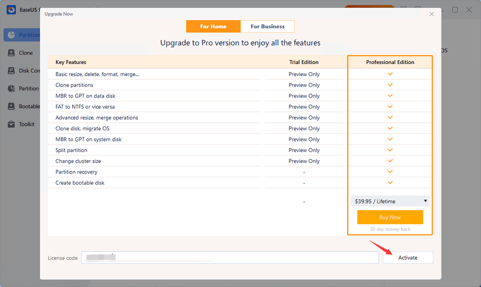481x287 pixels.
Task: Maximize the EaseUS main window
Action: 455,10
